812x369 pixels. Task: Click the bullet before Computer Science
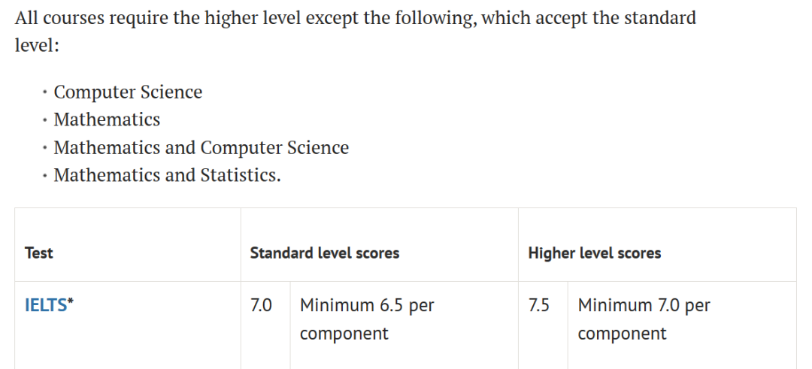point(45,92)
